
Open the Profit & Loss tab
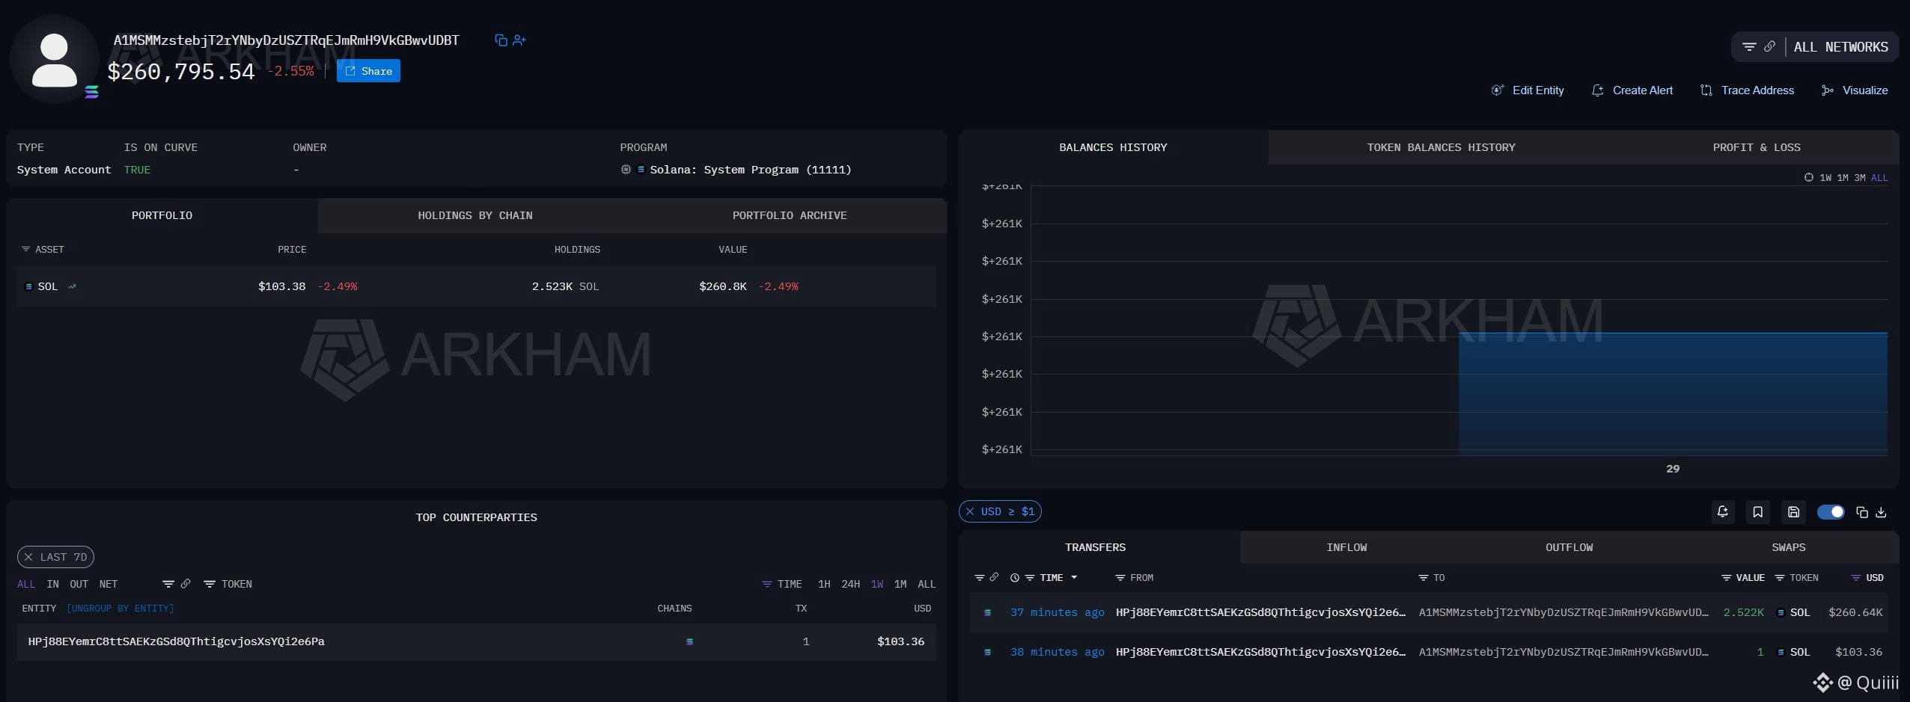click(1757, 147)
